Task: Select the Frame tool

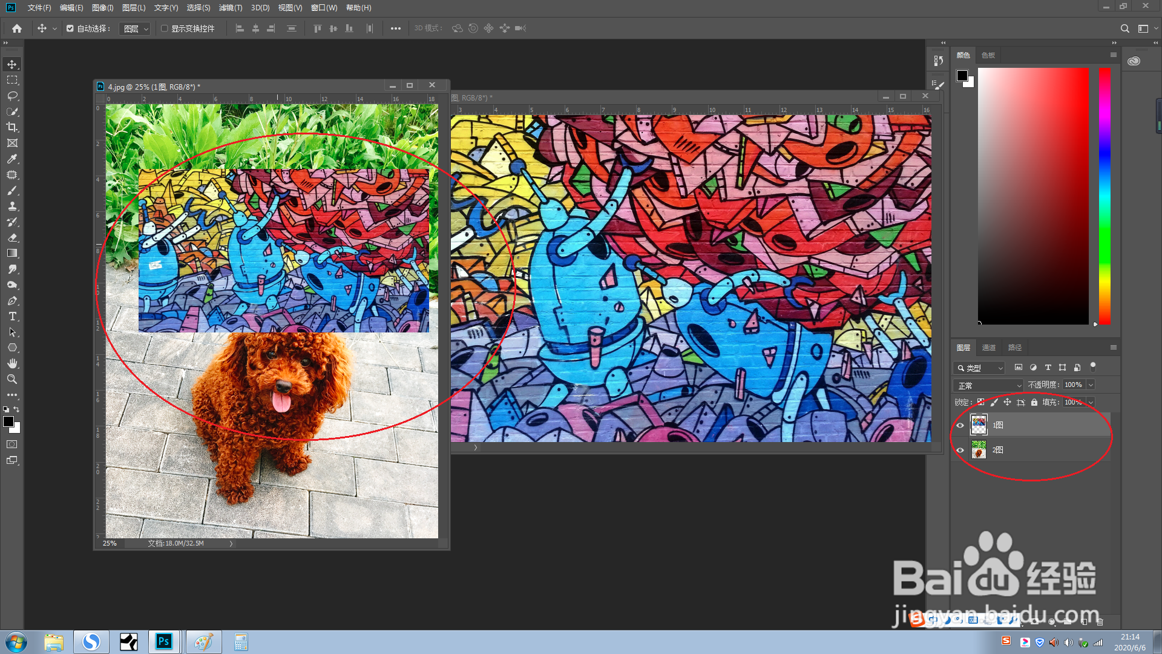Action: (12, 143)
